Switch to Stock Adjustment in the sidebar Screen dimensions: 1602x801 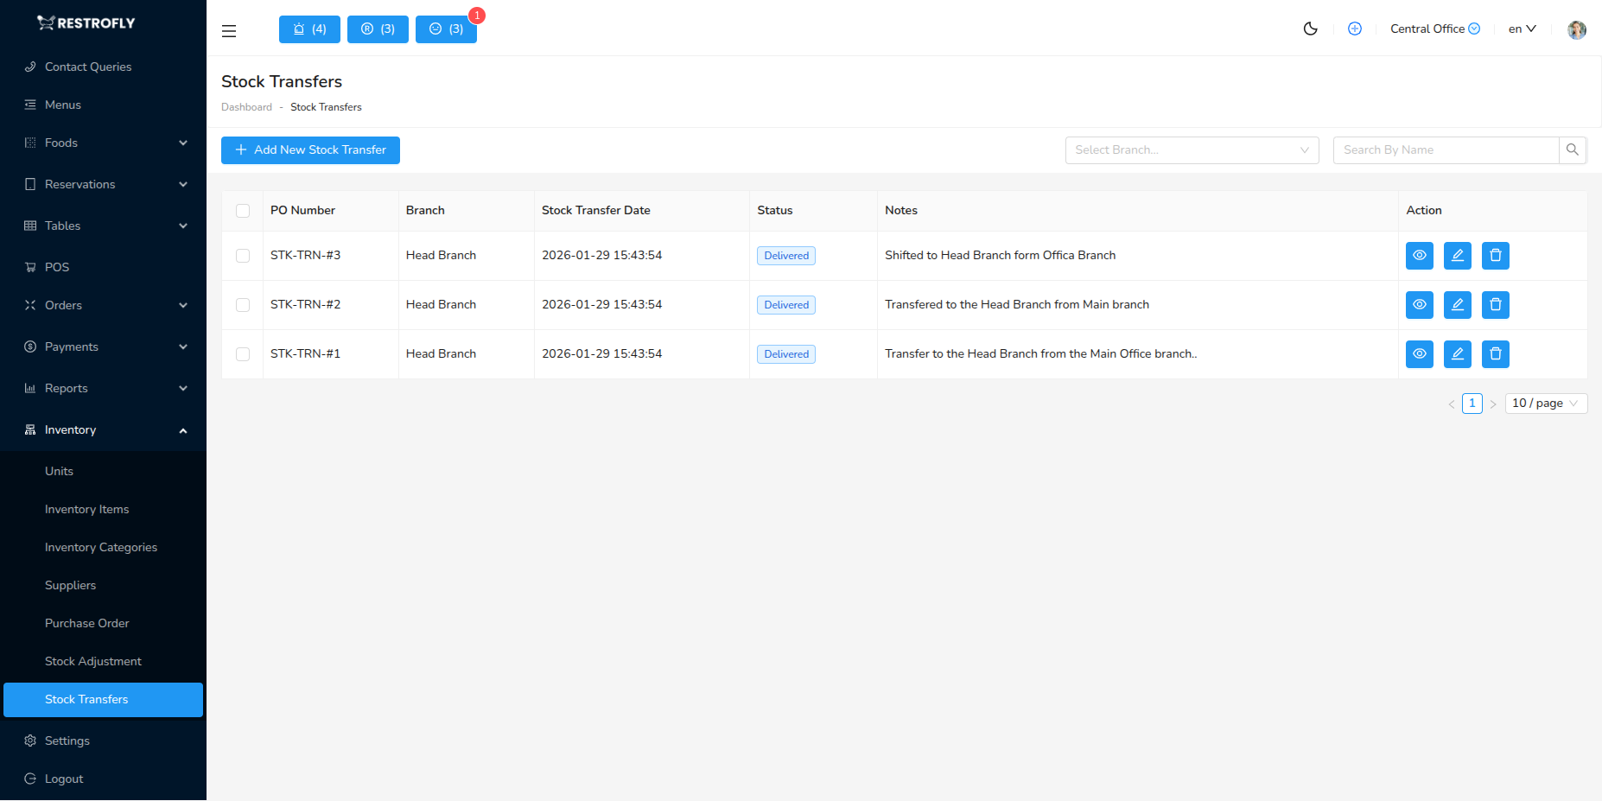(92, 661)
